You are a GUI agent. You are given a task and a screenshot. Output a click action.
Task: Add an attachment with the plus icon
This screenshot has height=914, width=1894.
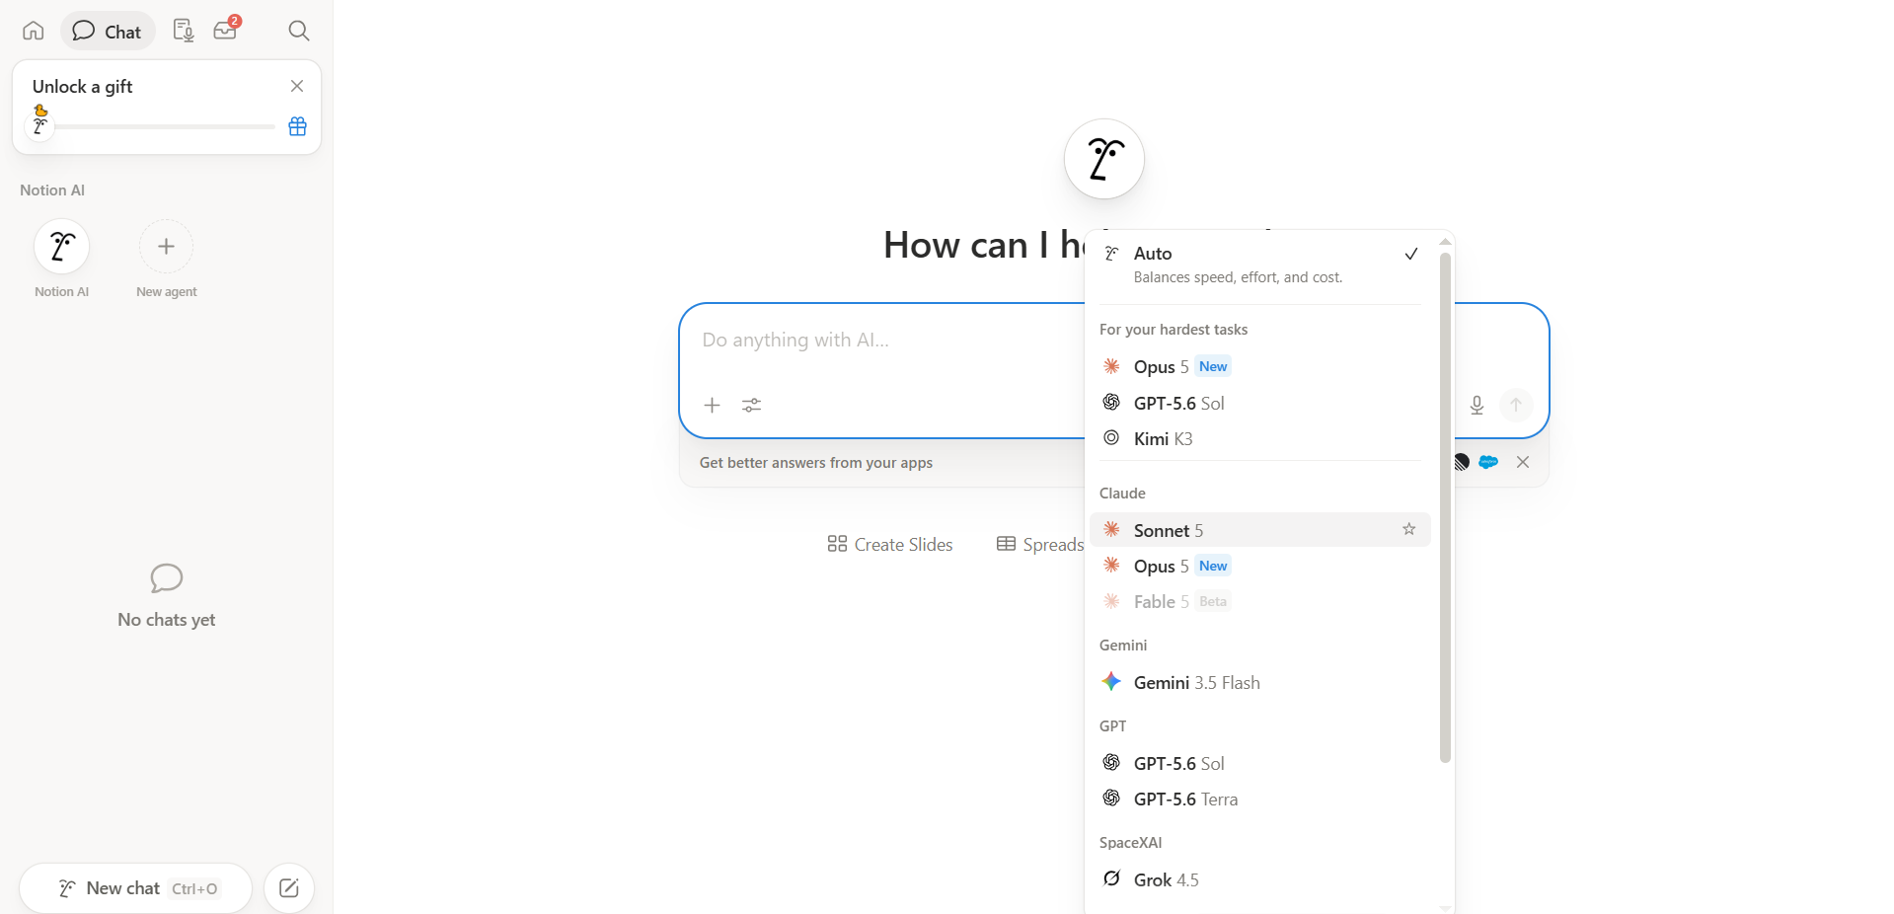tap(712, 405)
